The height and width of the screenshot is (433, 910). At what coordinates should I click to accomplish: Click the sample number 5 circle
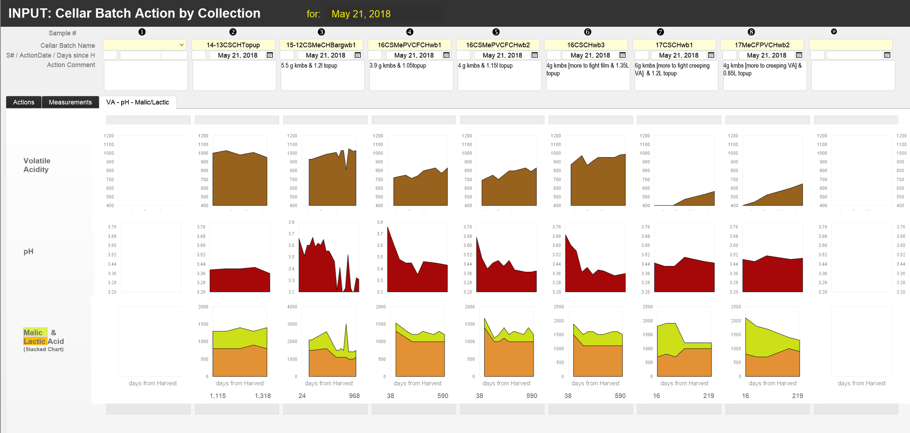point(496,32)
